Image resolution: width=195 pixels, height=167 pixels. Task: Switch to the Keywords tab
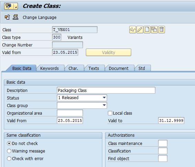pyautogui.click(x=50, y=68)
